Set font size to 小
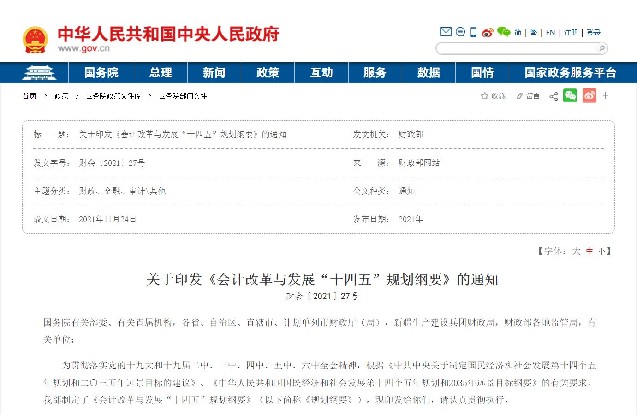 point(601,251)
